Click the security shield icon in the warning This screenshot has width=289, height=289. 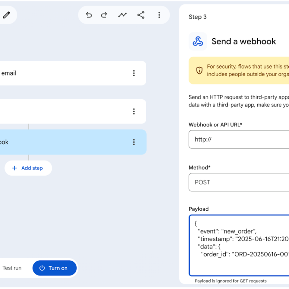pyautogui.click(x=199, y=70)
